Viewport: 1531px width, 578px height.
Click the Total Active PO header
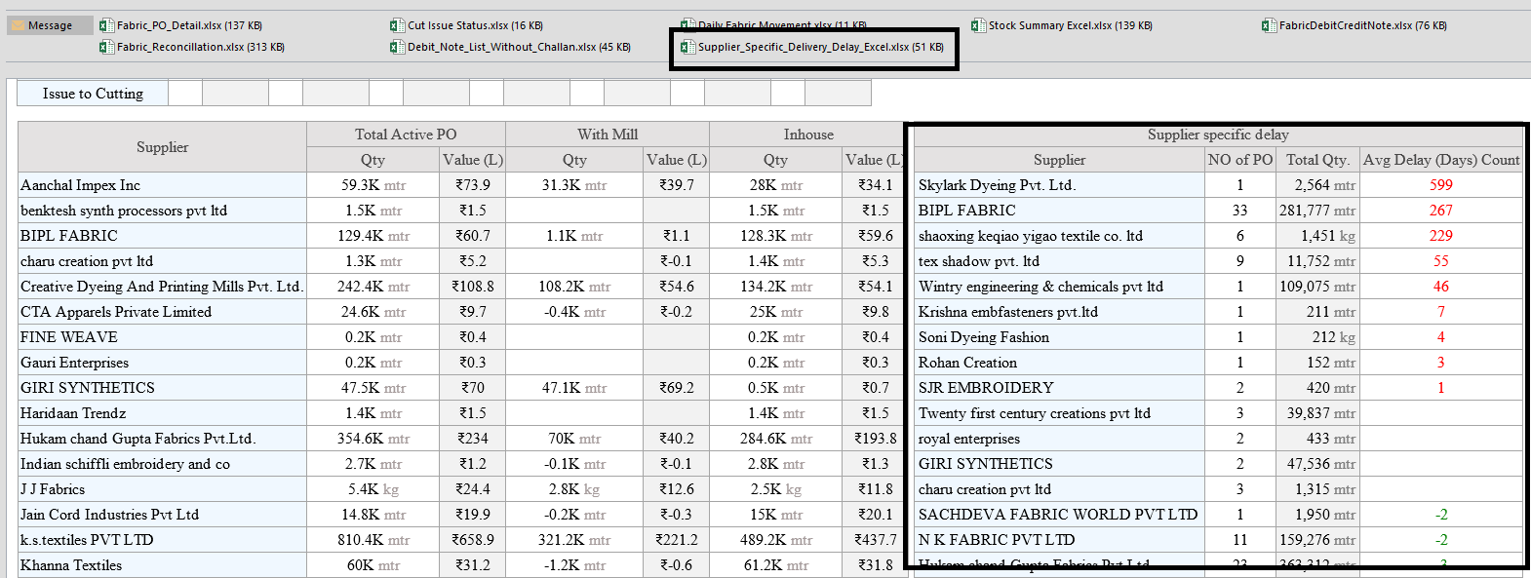pyautogui.click(x=406, y=135)
